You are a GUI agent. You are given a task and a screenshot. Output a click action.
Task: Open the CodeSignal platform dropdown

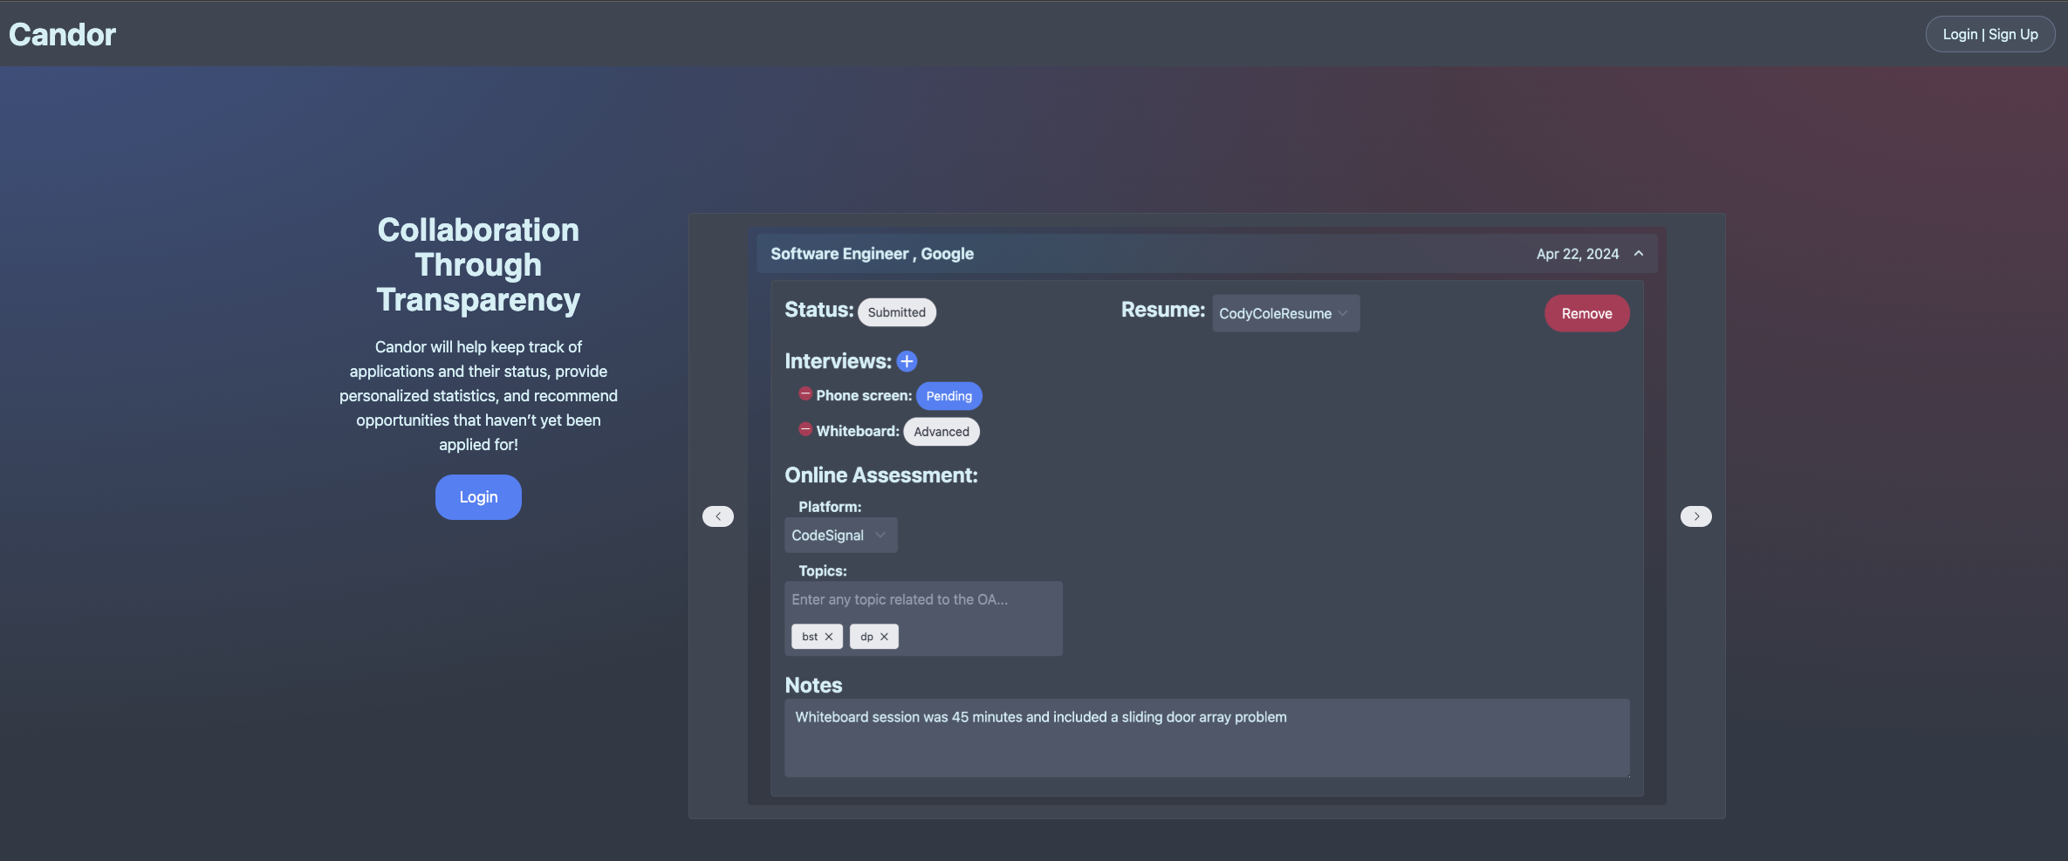click(x=839, y=536)
